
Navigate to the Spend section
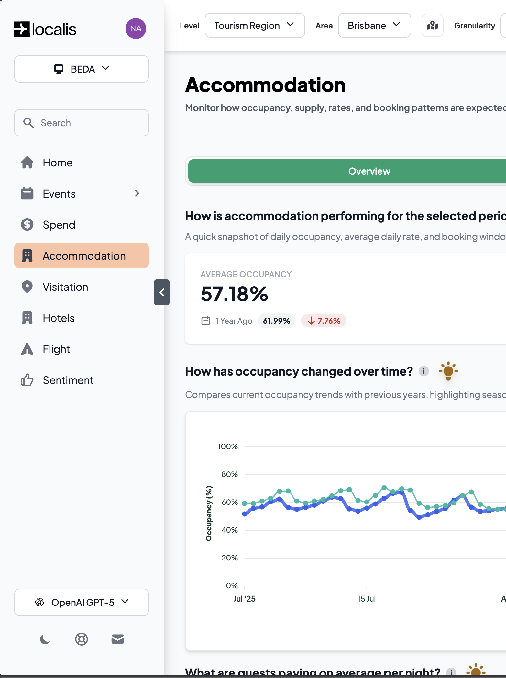point(59,225)
